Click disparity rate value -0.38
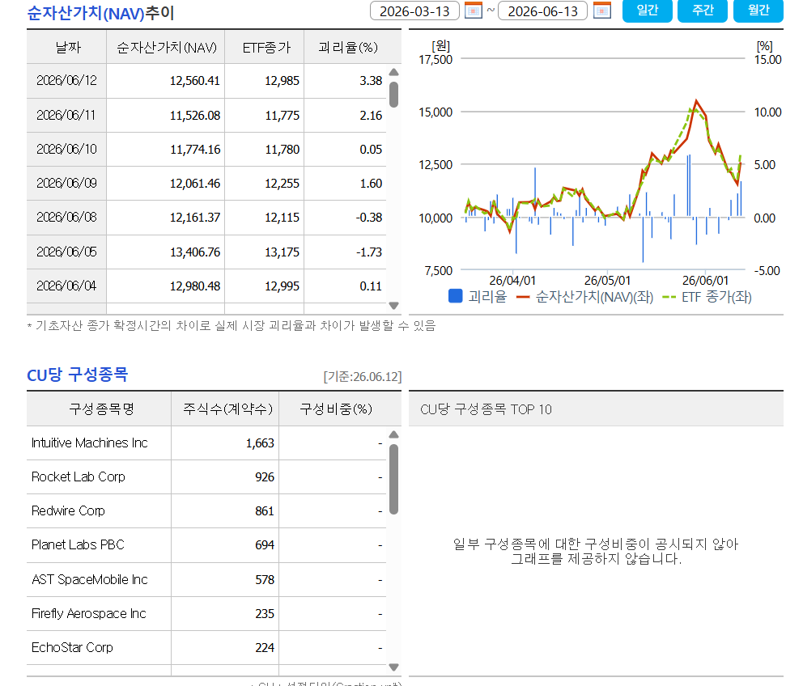 (x=369, y=218)
